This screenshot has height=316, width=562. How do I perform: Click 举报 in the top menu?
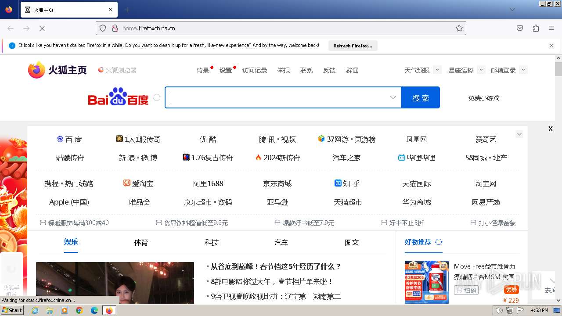click(x=284, y=70)
